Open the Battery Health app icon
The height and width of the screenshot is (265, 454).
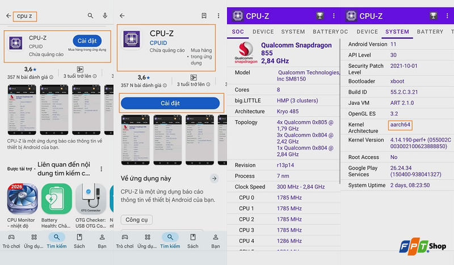point(56,199)
